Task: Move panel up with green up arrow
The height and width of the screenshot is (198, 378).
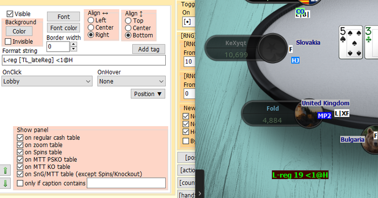Action: 5,170
